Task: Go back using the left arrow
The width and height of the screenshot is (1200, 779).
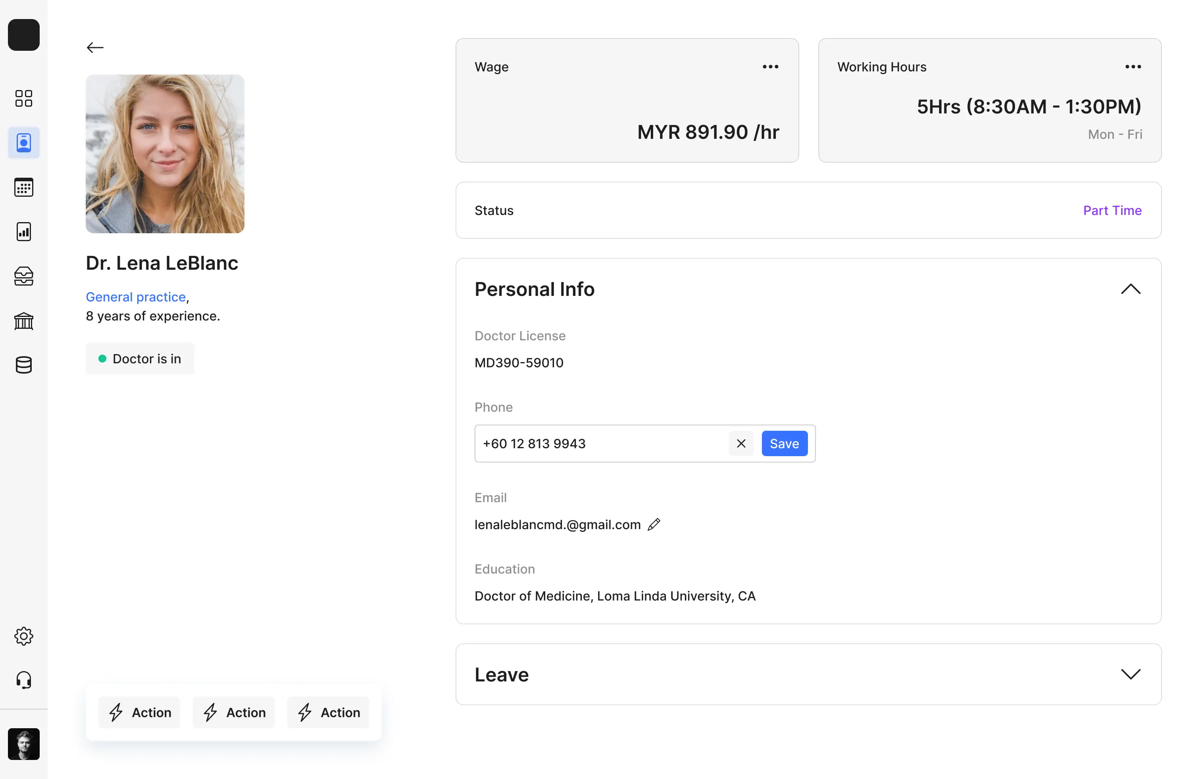Action: (95, 48)
